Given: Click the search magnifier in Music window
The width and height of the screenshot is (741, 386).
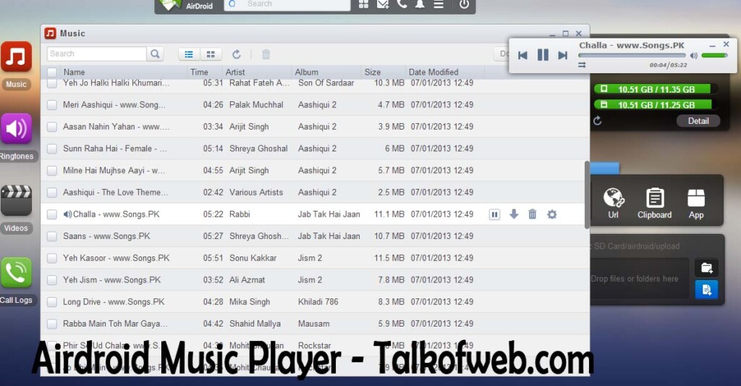Looking at the screenshot, I should (155, 54).
